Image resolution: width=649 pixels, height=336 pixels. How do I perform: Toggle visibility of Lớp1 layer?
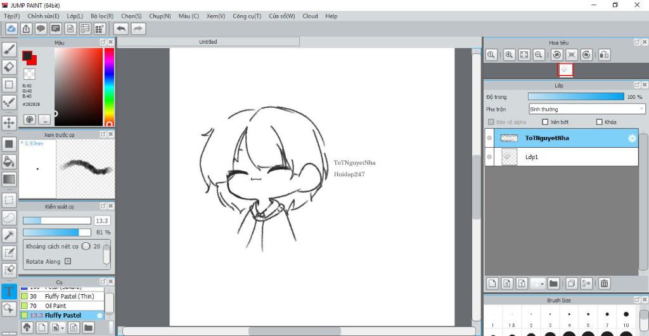(490, 157)
